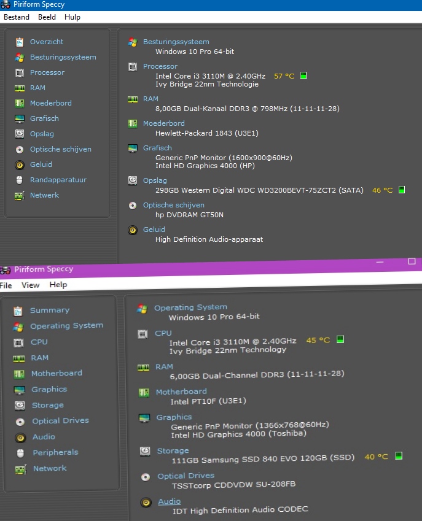
Task: Maximize the purple Speccy window
Action: coord(412,261)
